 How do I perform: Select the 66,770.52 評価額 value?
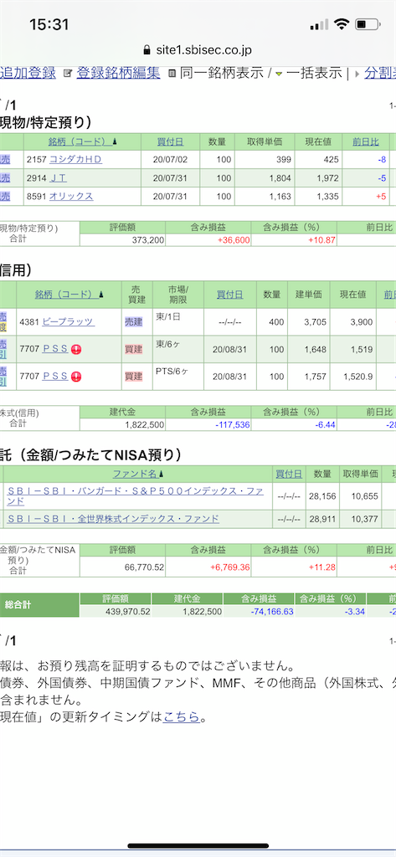tap(144, 567)
